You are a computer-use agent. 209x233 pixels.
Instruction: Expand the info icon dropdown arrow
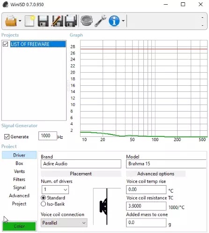click(x=123, y=21)
